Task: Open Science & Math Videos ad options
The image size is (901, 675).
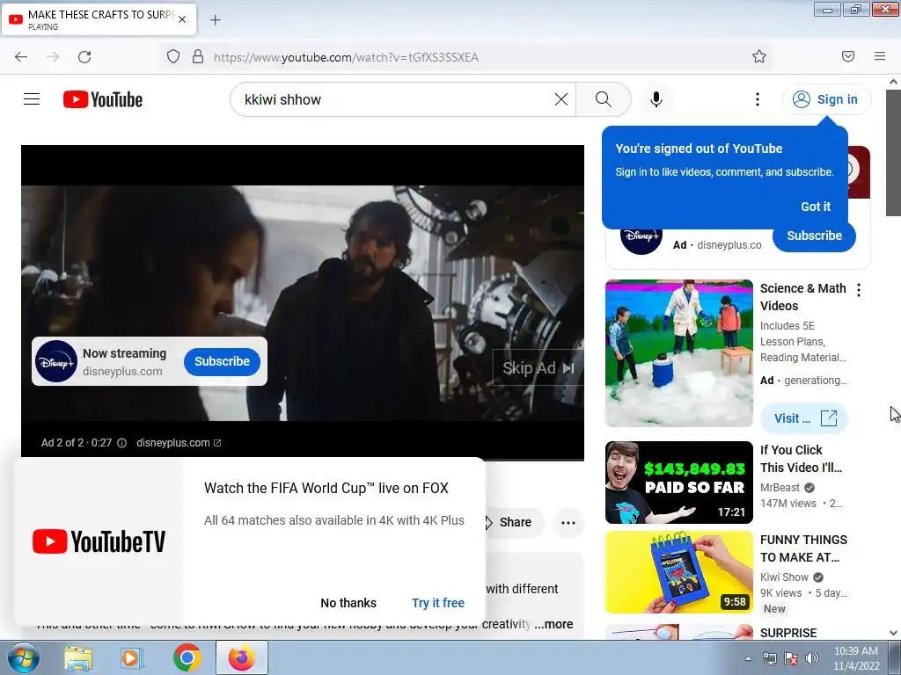Action: tap(859, 290)
